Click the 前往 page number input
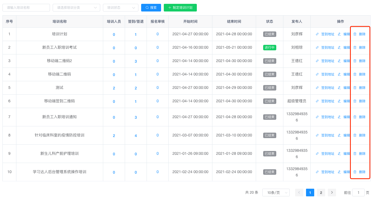 [358, 193]
